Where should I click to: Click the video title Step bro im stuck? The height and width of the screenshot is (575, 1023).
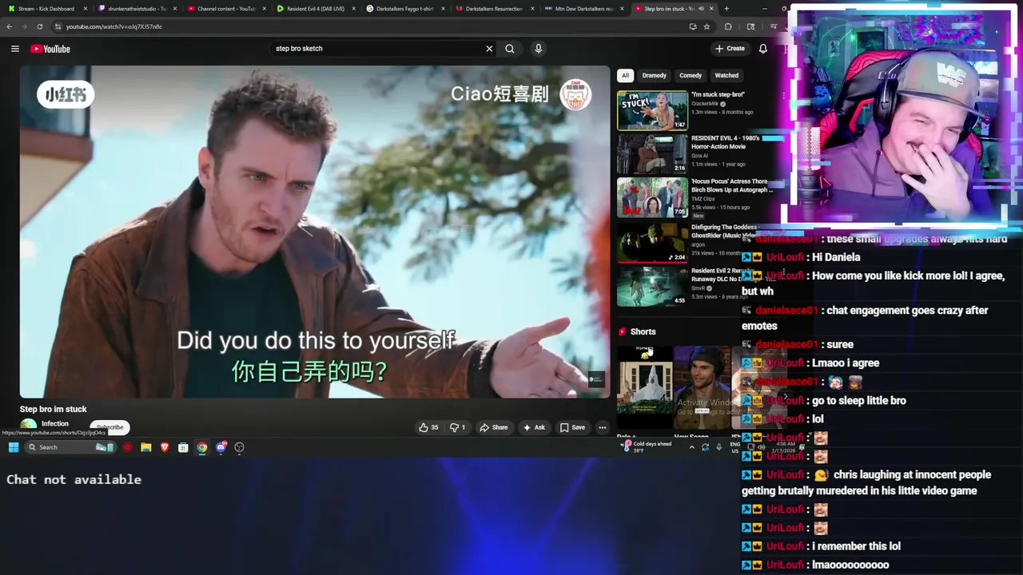(x=54, y=409)
